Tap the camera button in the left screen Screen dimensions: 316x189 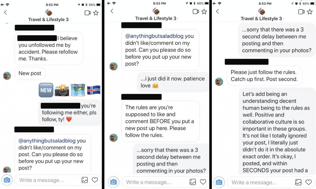point(7,180)
